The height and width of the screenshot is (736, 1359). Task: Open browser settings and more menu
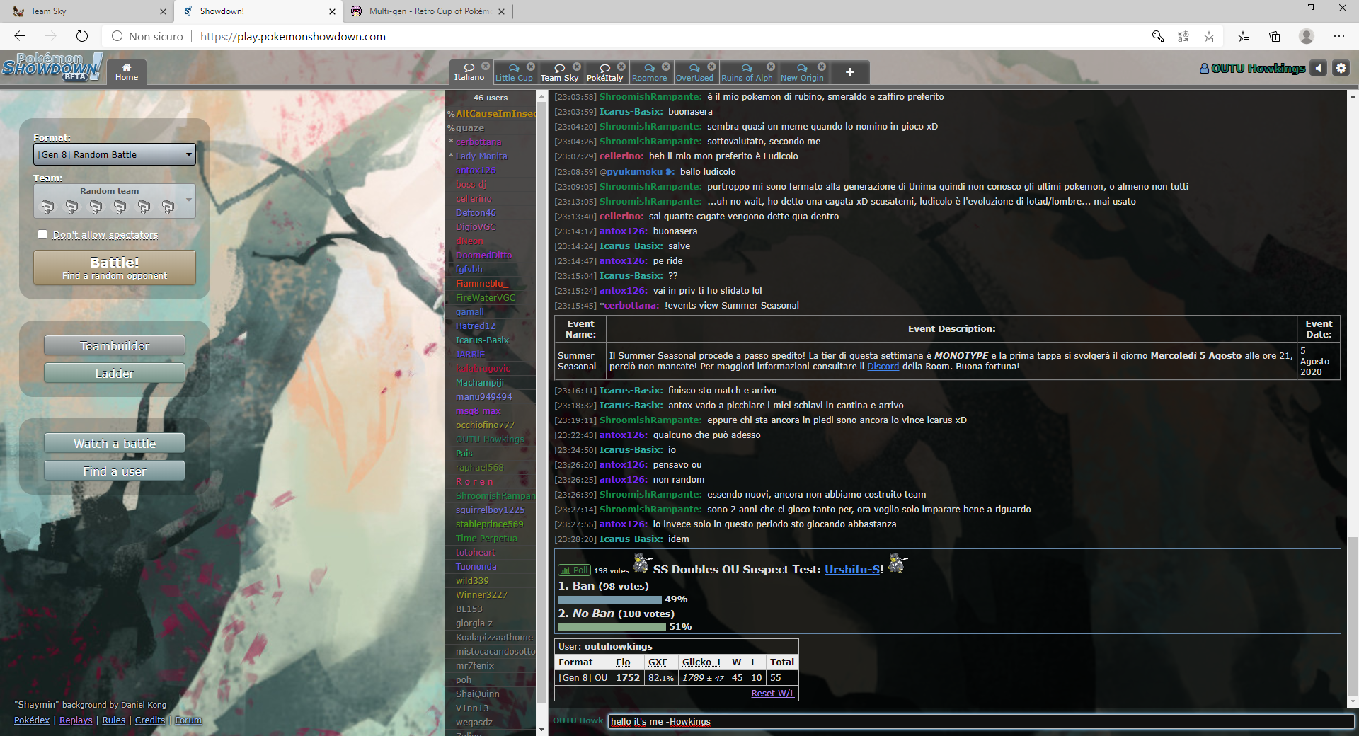[1339, 36]
